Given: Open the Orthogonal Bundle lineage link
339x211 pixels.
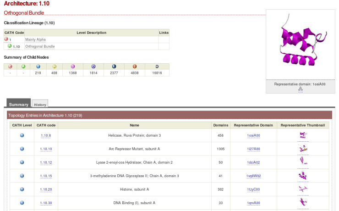Looking at the screenshot, I should coord(40,46).
